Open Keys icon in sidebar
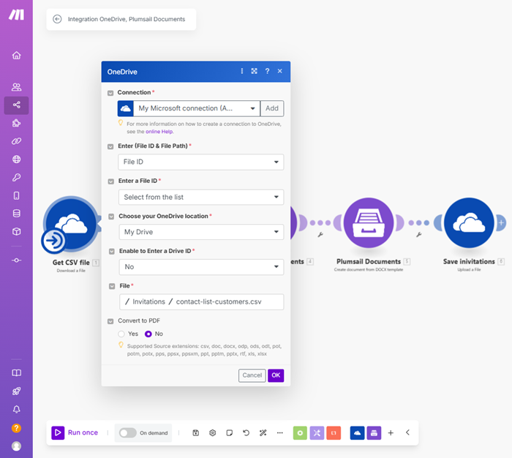512x458 pixels. (16, 177)
